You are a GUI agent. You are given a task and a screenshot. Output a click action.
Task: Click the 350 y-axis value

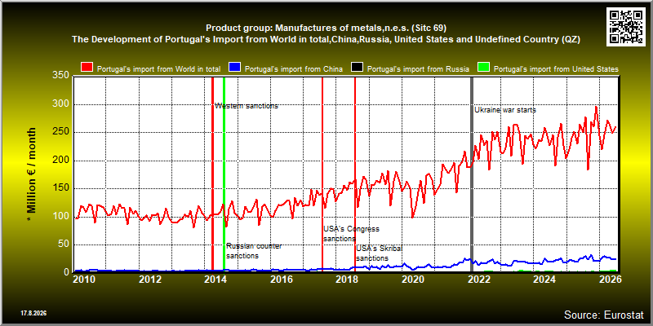tap(60, 76)
